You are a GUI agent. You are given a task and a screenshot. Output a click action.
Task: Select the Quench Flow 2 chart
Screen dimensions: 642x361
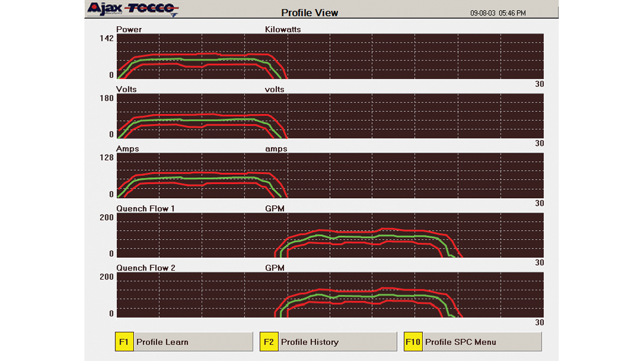point(330,294)
